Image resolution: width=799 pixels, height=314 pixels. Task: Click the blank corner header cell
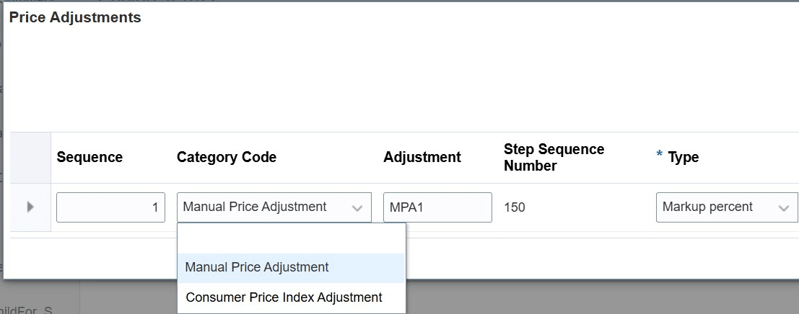[30, 157]
